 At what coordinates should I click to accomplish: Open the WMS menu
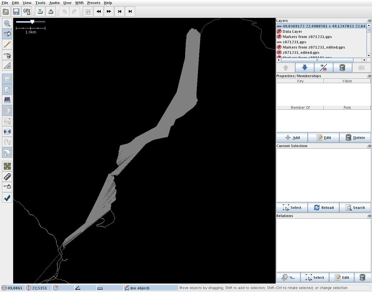pyautogui.click(x=79, y=3)
